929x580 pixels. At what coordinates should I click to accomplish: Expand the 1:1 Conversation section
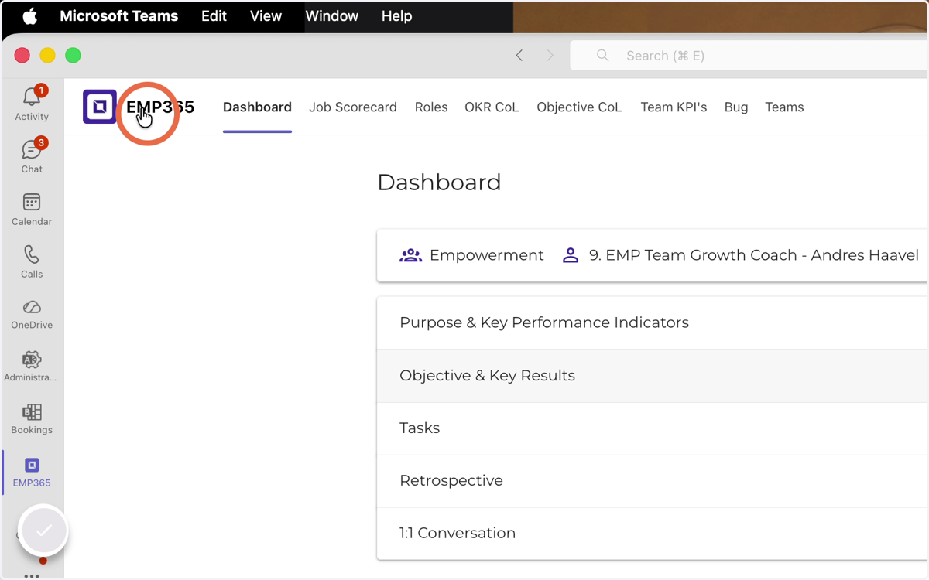(653, 533)
